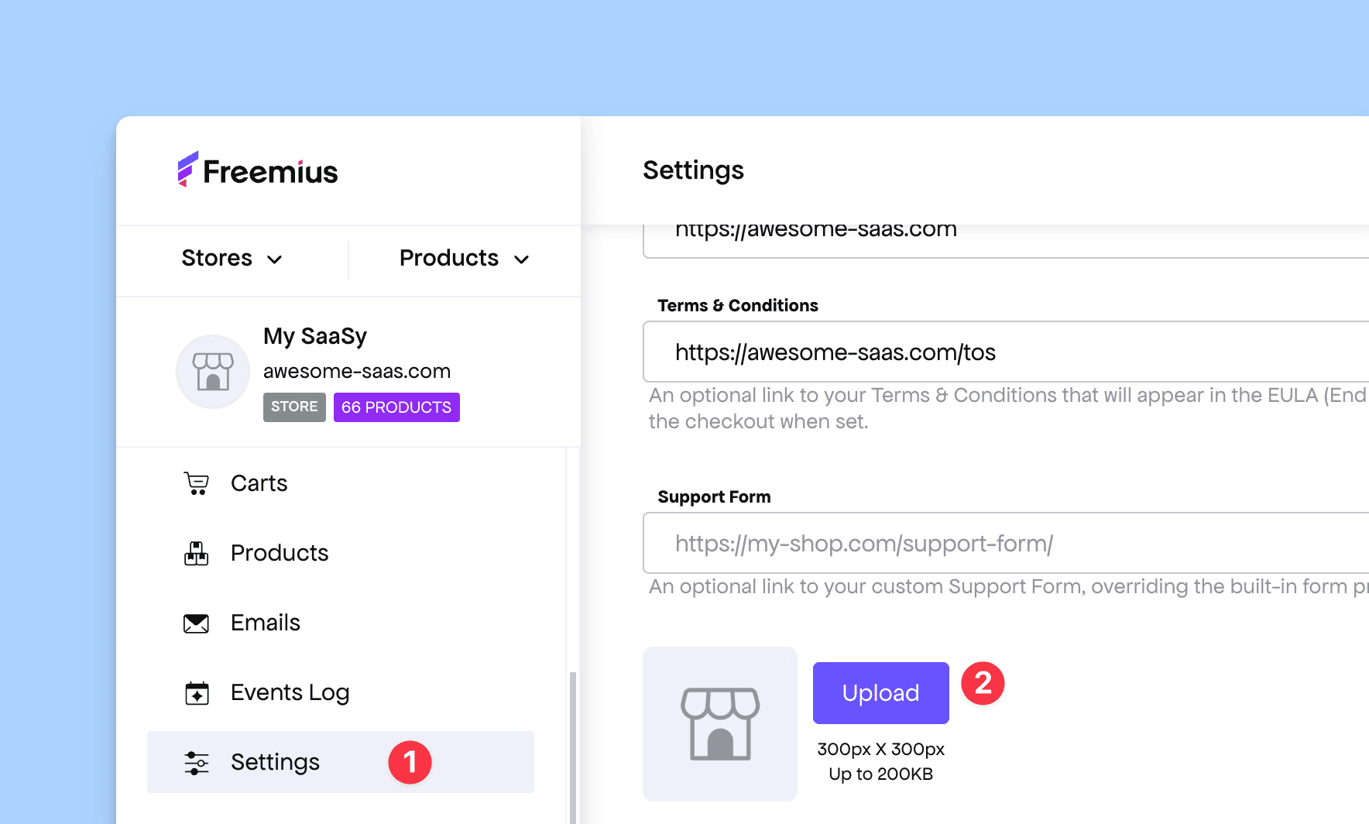Viewport: 1369px width, 824px height.
Task: Open the Events Log menu item
Action: click(x=290, y=692)
